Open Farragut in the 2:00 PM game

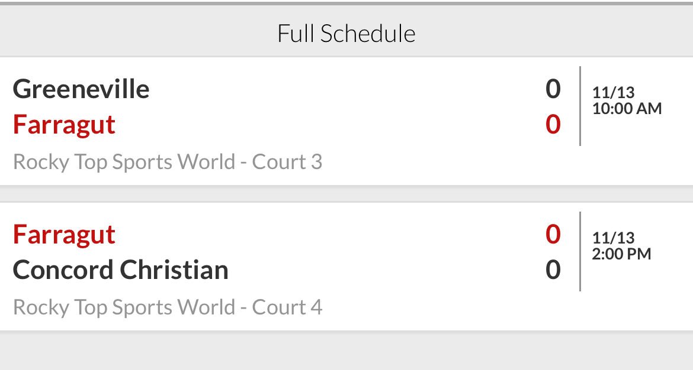[64, 235]
